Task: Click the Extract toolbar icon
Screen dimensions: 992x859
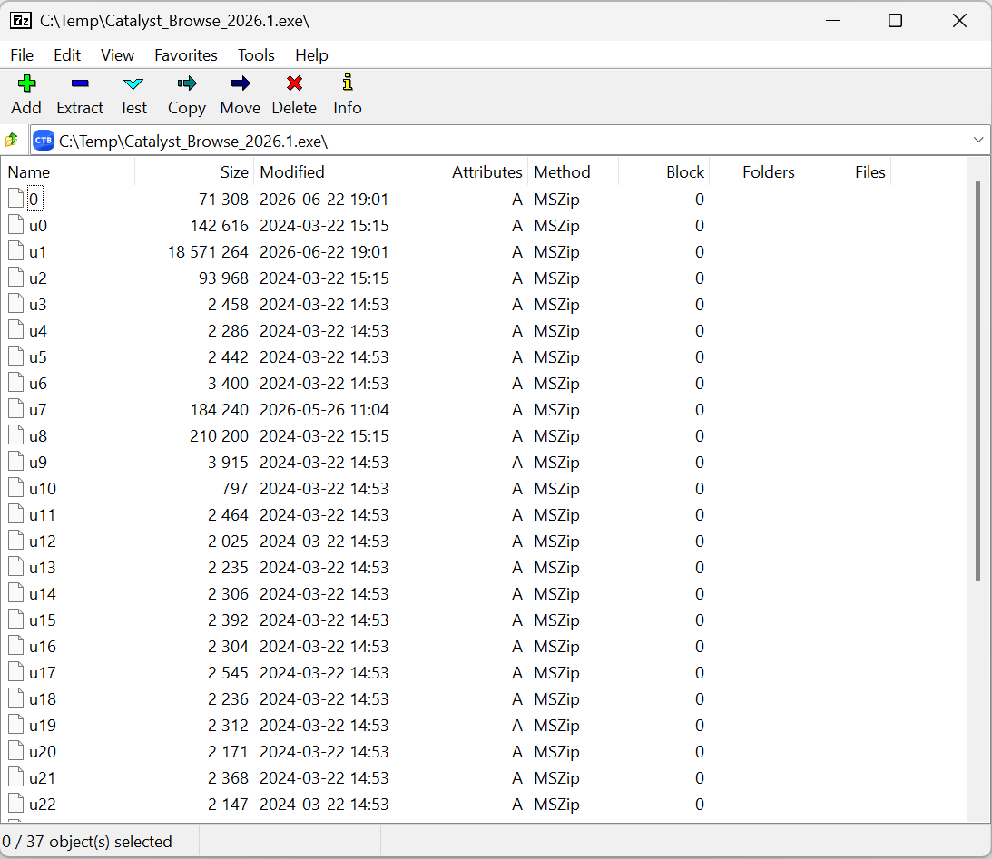Action: tap(80, 83)
